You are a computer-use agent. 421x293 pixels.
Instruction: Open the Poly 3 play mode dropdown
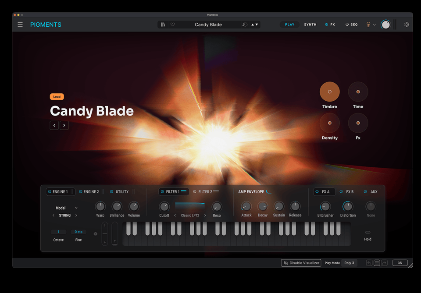click(x=349, y=263)
